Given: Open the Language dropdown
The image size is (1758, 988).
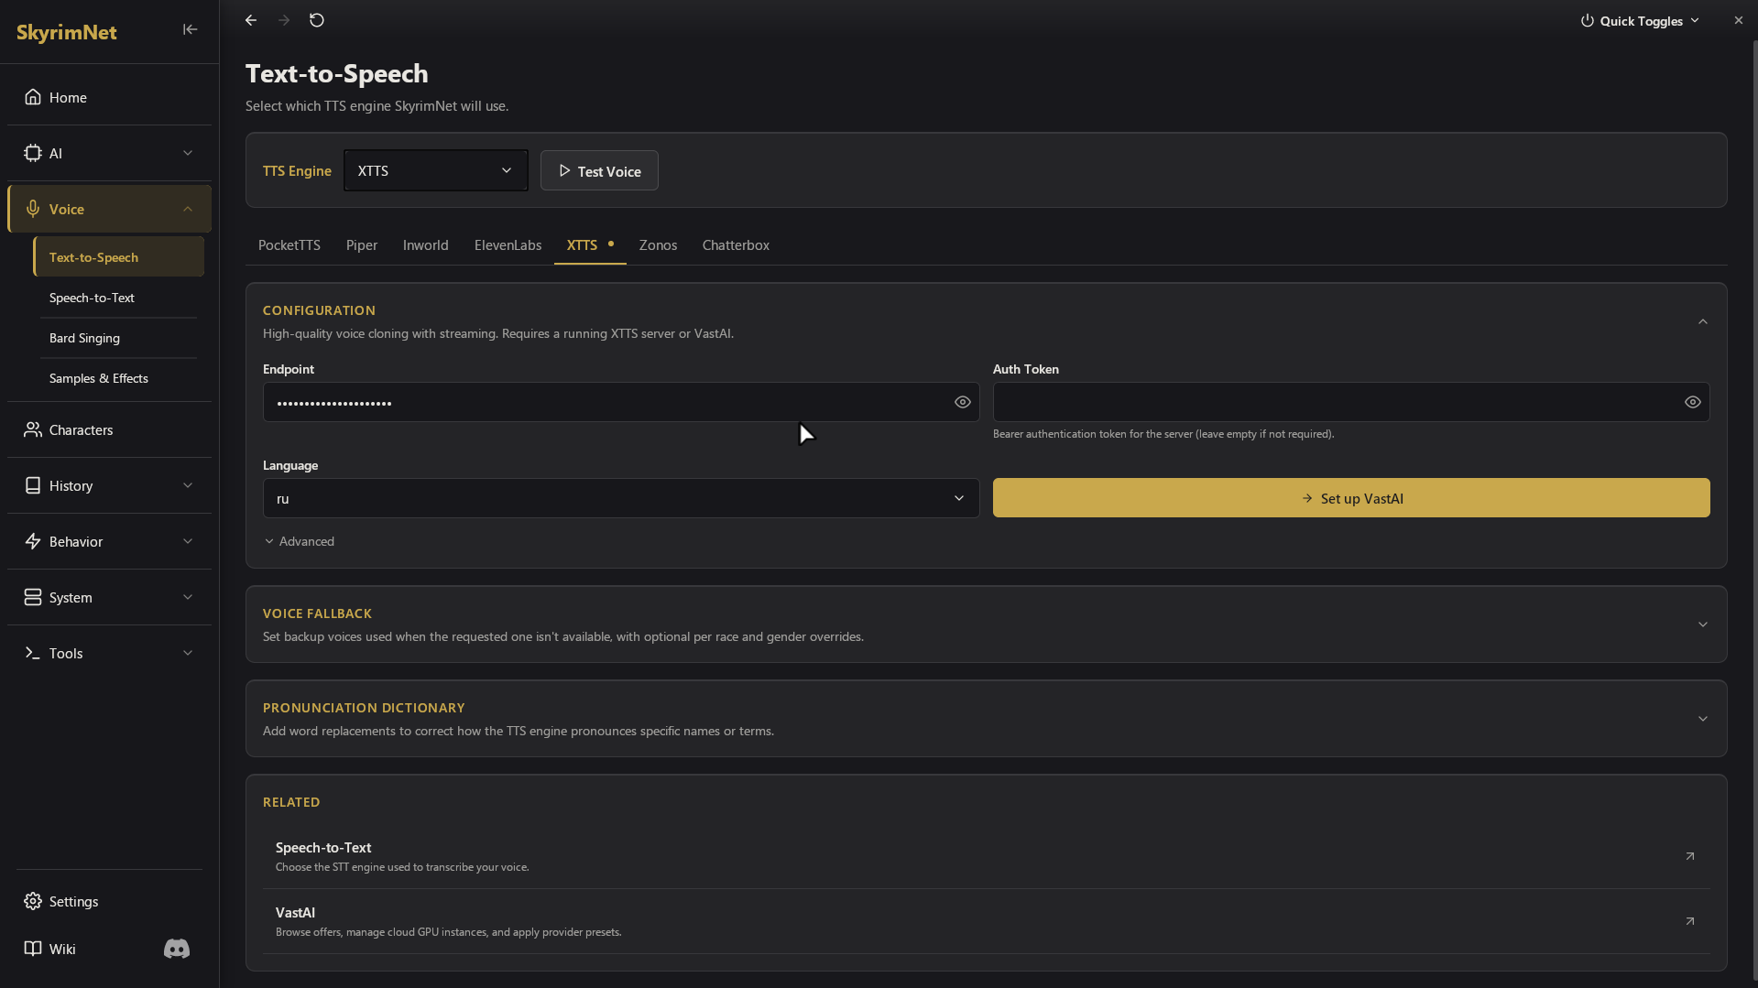Looking at the screenshot, I should [x=621, y=498].
